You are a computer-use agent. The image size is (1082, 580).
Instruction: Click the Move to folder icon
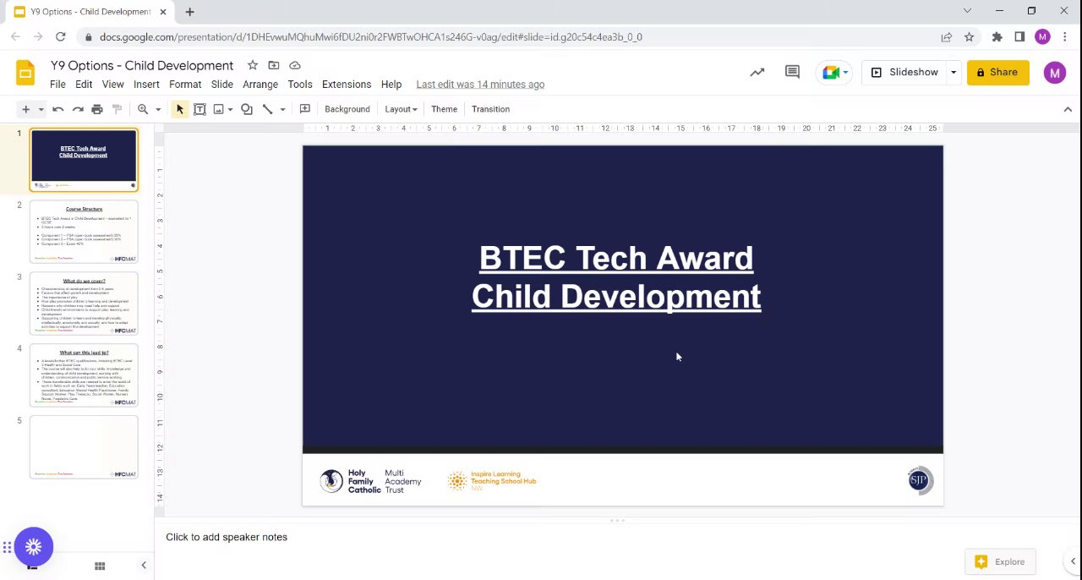pyautogui.click(x=274, y=65)
